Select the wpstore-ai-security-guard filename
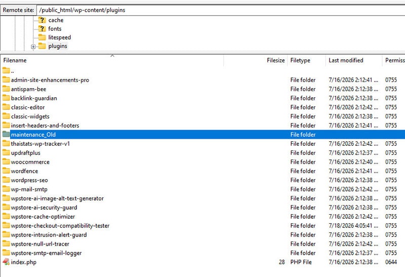The image size is (405, 277). pos(44,208)
